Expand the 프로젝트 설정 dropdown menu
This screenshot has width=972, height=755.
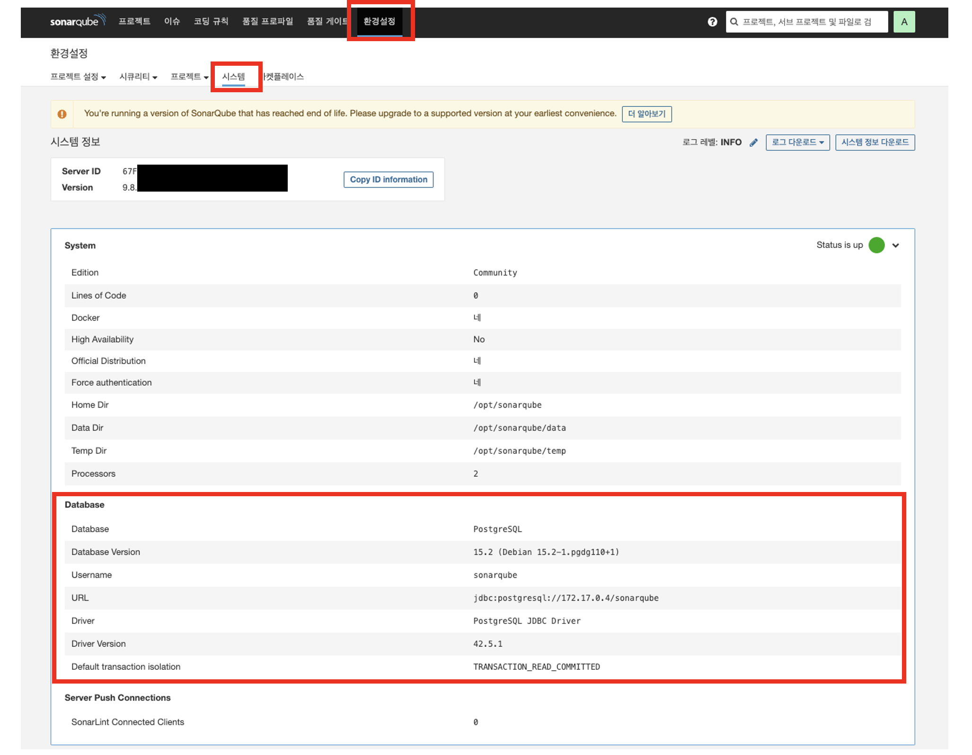[x=78, y=77]
